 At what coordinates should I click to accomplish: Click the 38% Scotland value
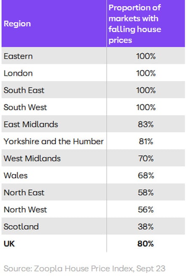[146, 226]
